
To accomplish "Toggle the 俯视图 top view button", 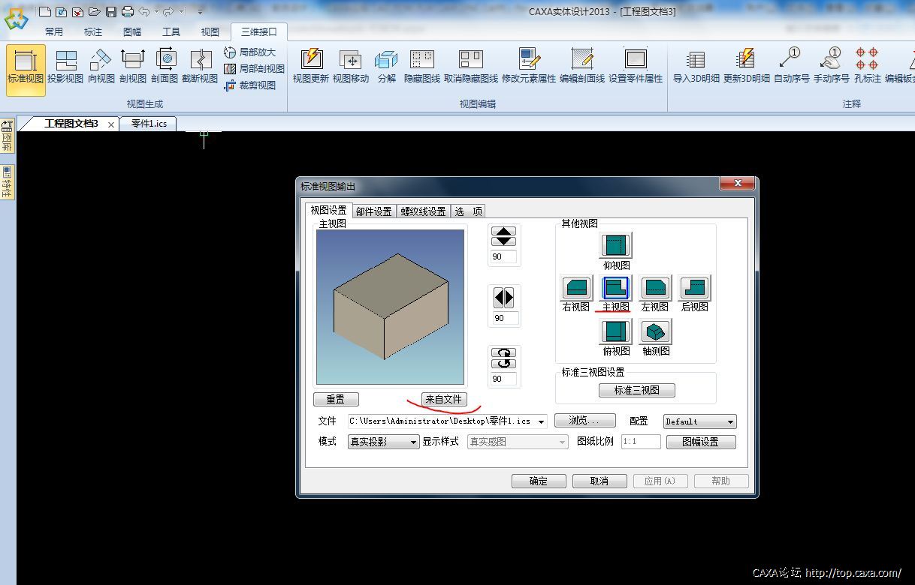I will coord(616,331).
